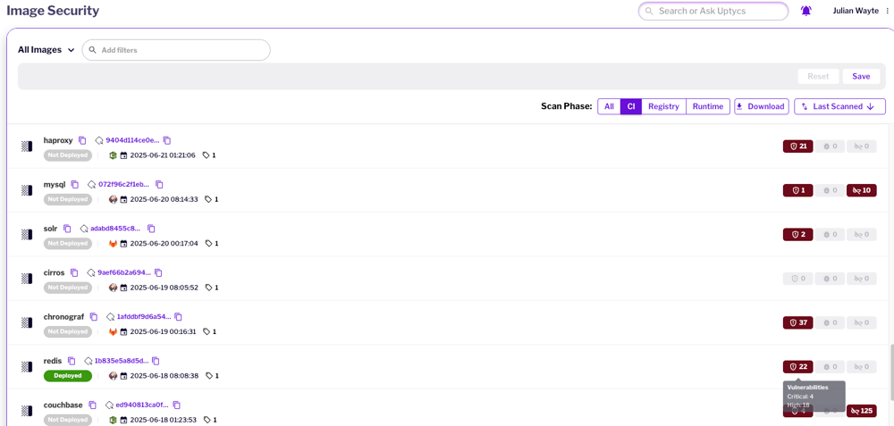This screenshot has height=426, width=894.
Task: Copy the cirros digest 9aef66b2a694
Action: pyautogui.click(x=158, y=272)
